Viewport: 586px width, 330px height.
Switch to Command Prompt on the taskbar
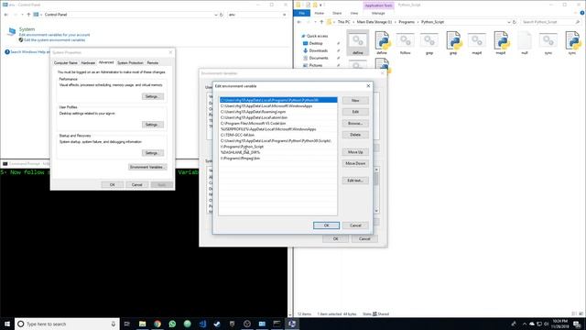click(277, 324)
